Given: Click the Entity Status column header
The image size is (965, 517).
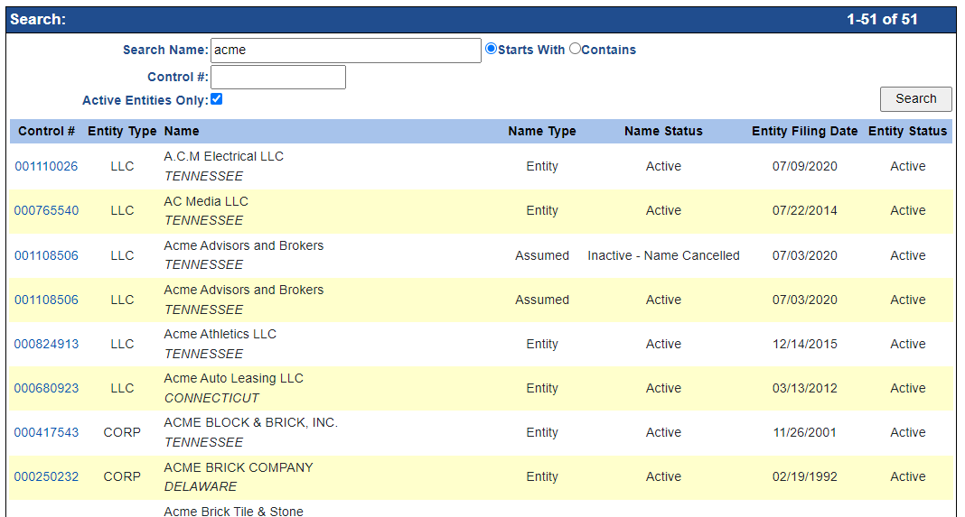Looking at the screenshot, I should (x=907, y=132).
